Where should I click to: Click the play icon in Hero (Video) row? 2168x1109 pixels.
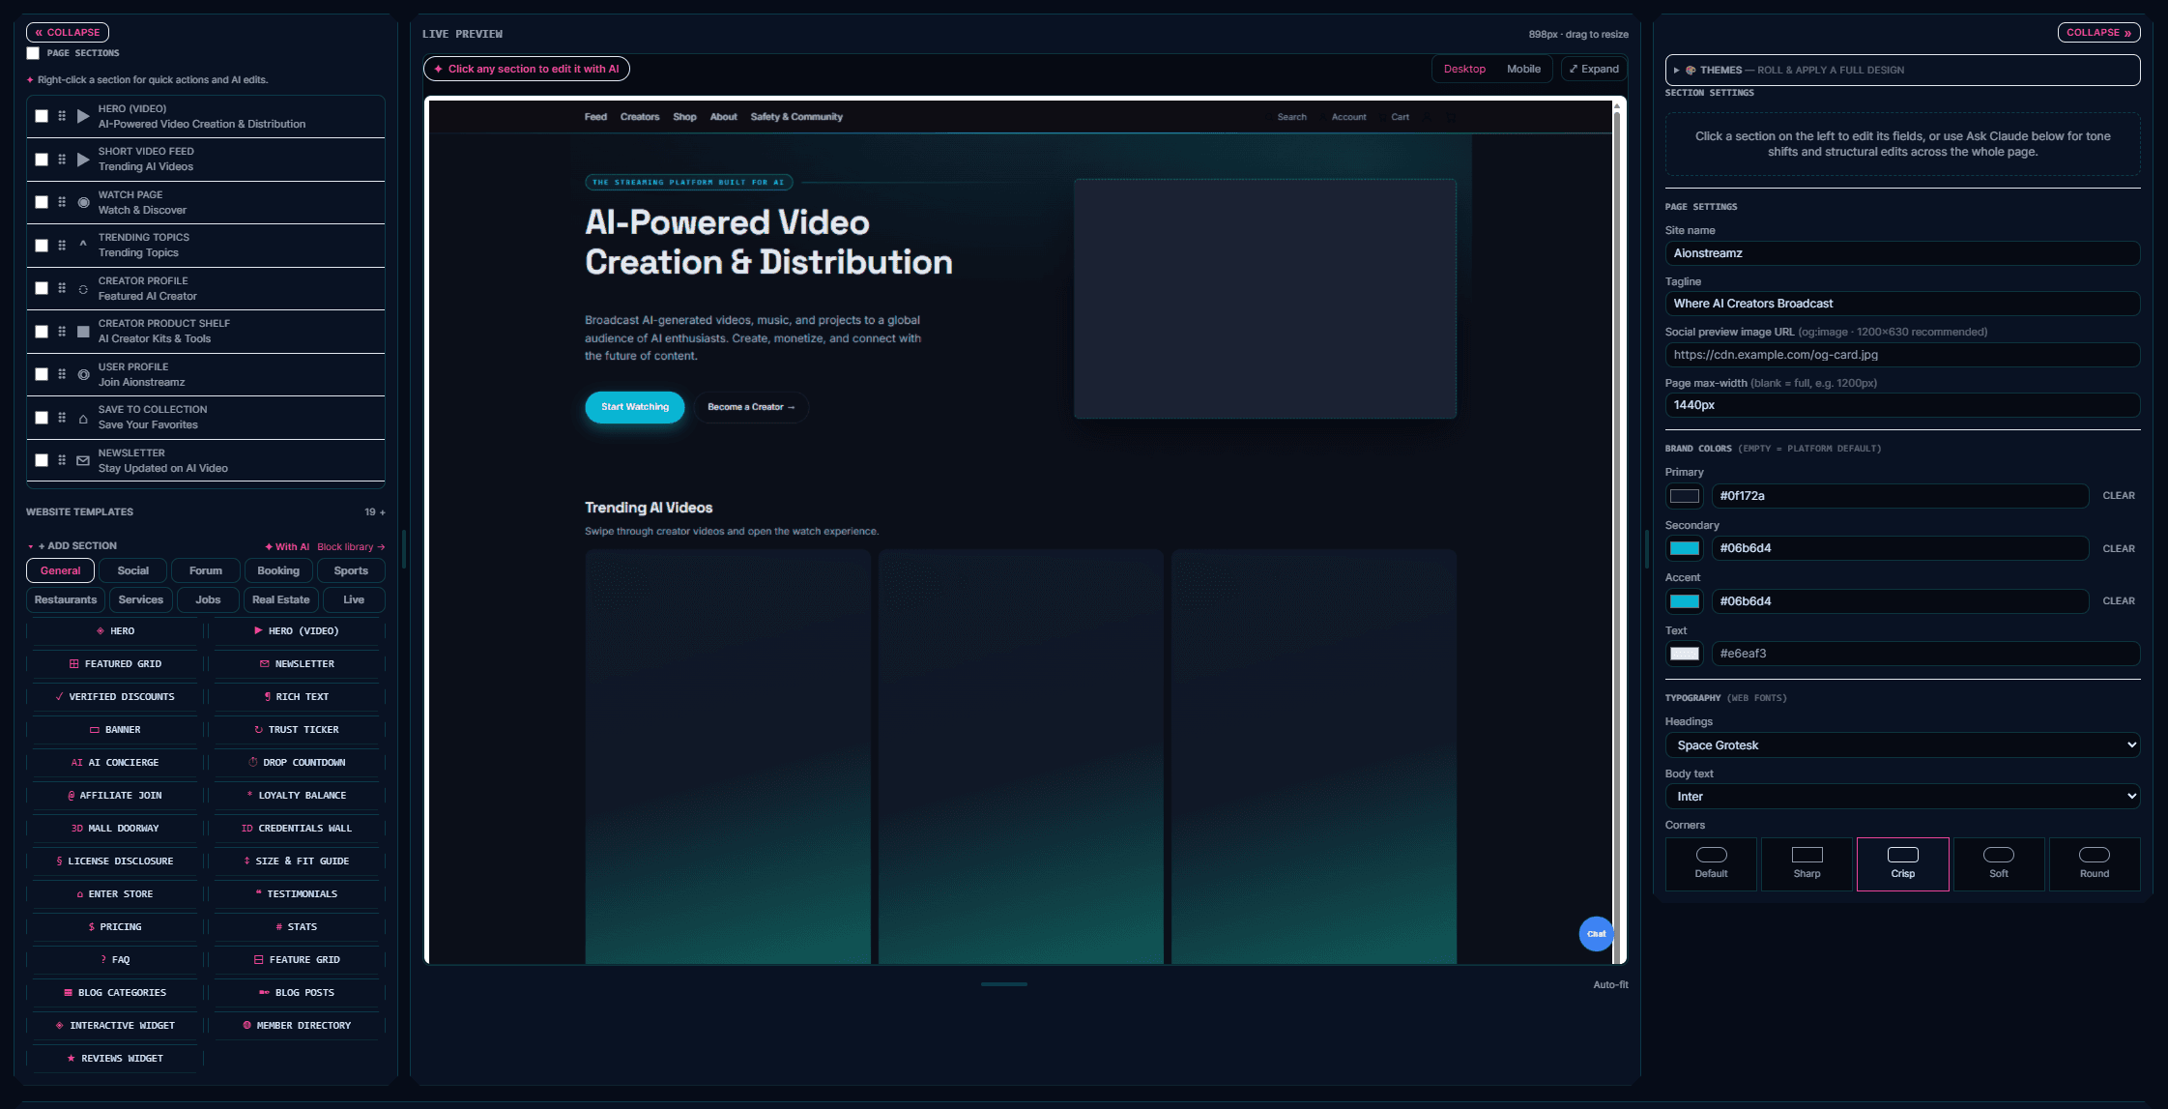(x=83, y=116)
